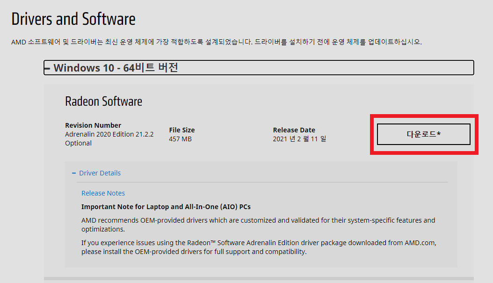Click 'Important Note for Laptop and All-In-One (AIO) PCs' heading

[166, 207]
